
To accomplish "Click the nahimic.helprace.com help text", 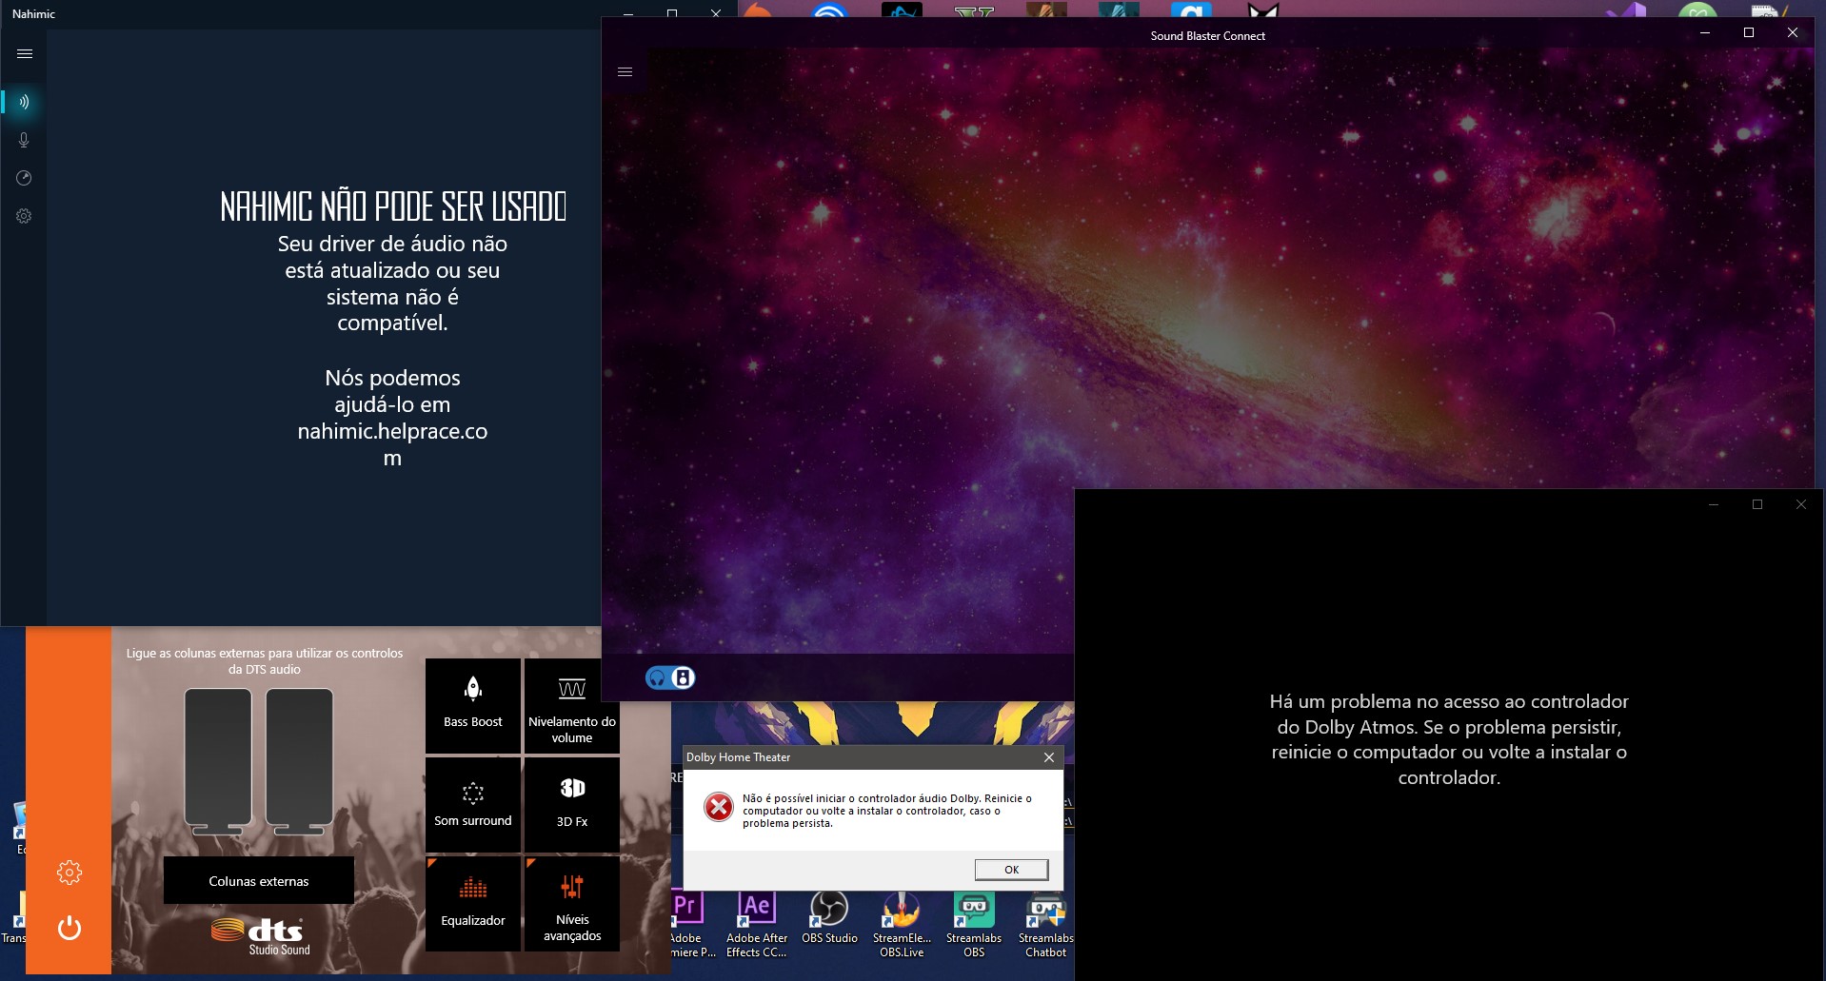I will click(x=392, y=444).
